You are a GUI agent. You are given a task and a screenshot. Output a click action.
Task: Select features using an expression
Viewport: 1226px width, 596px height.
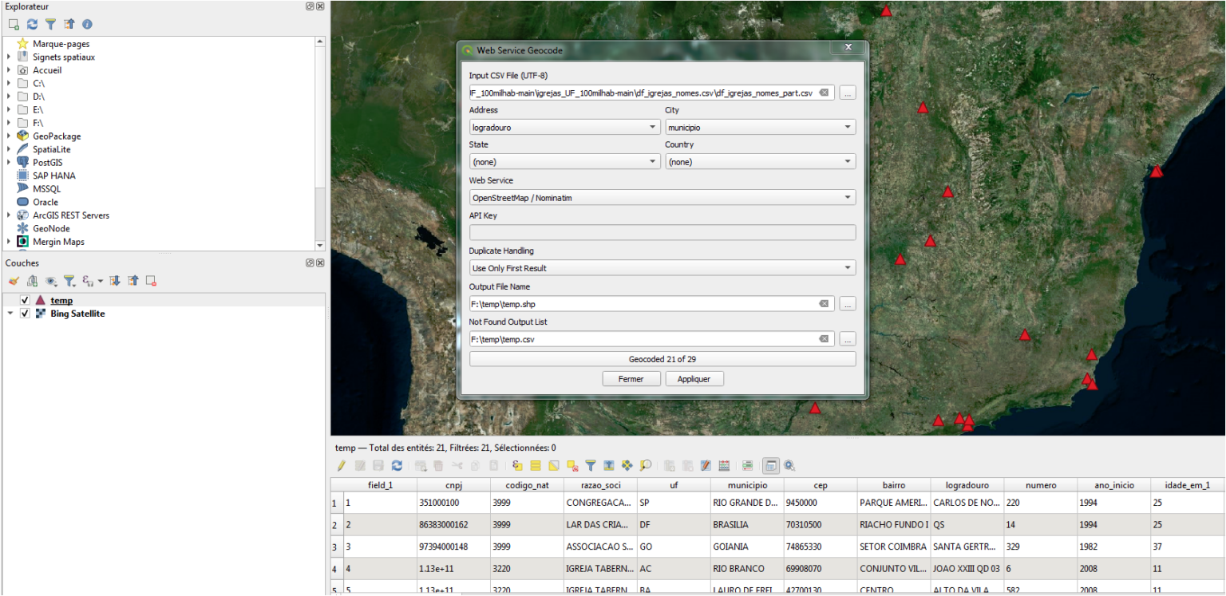pyautogui.click(x=516, y=465)
